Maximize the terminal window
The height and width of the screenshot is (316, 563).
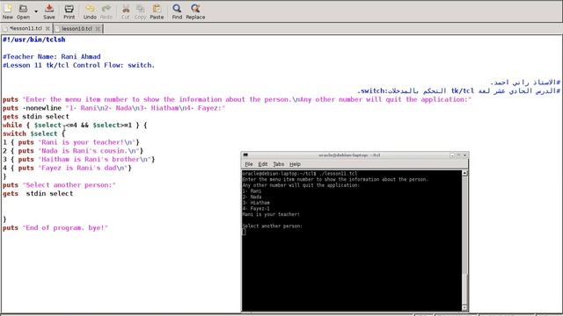(x=458, y=155)
